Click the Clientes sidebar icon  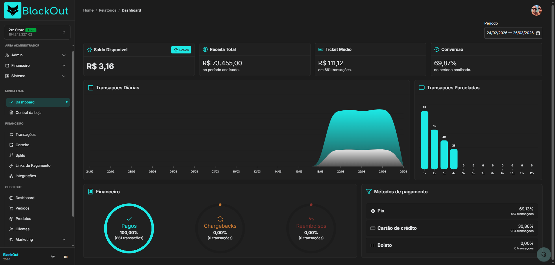point(11,229)
